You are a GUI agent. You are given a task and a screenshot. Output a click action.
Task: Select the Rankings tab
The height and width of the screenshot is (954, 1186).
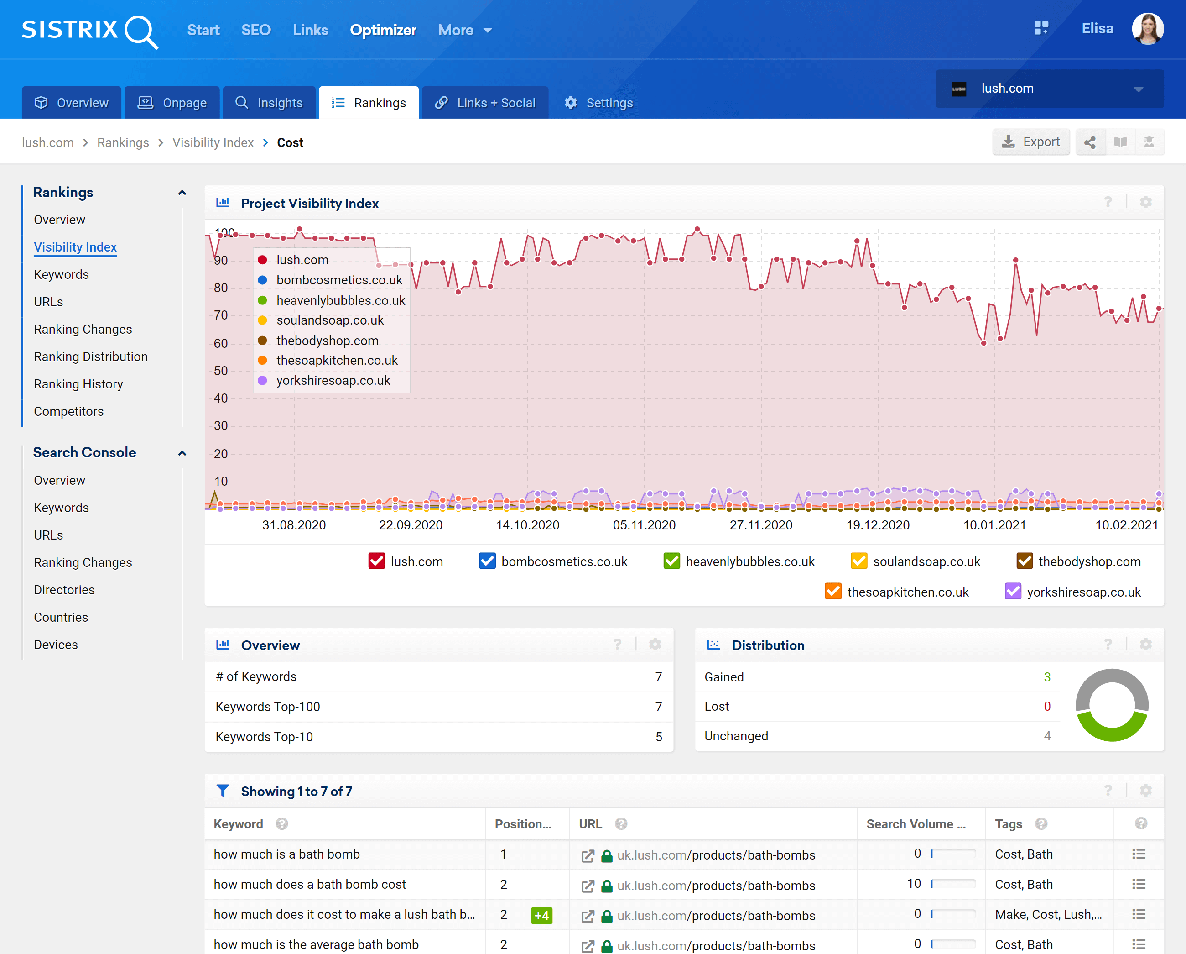coord(369,103)
